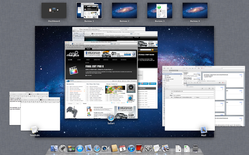Open the green-badged document in the Dock

click(187, 149)
